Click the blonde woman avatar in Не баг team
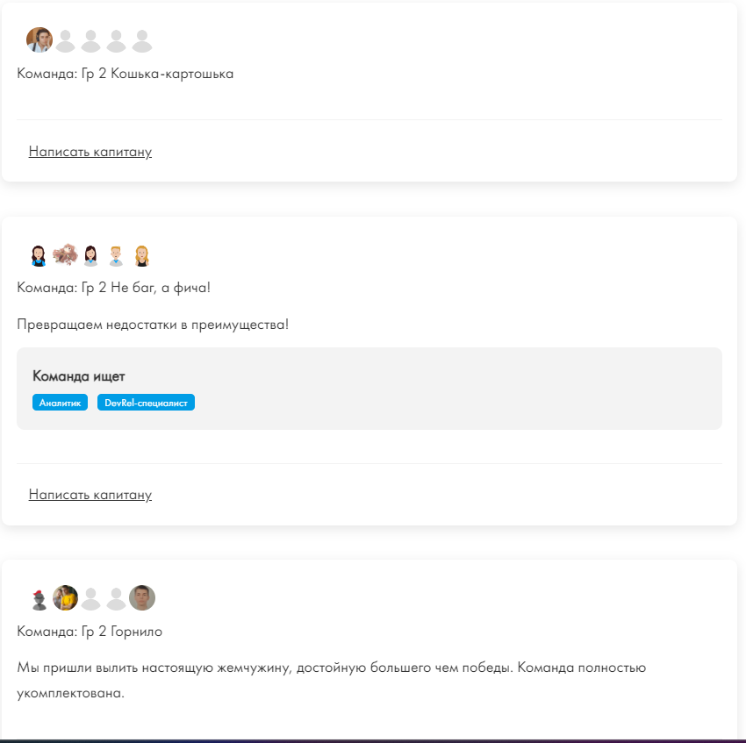The height and width of the screenshot is (743, 746). [x=142, y=255]
